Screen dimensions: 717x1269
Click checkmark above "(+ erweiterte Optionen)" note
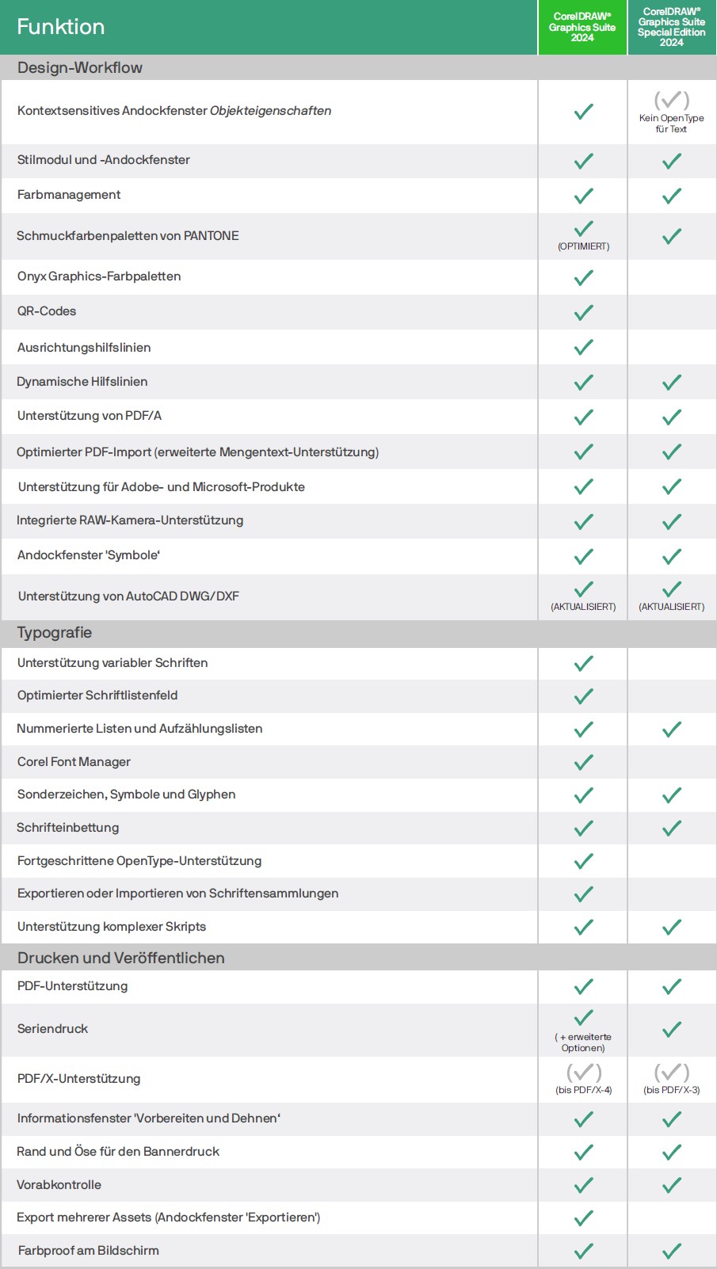pos(583,1017)
